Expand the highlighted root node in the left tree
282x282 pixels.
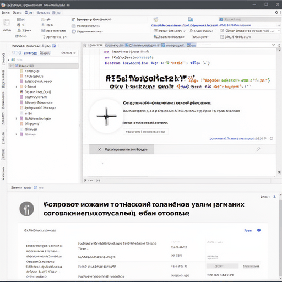[11, 66]
